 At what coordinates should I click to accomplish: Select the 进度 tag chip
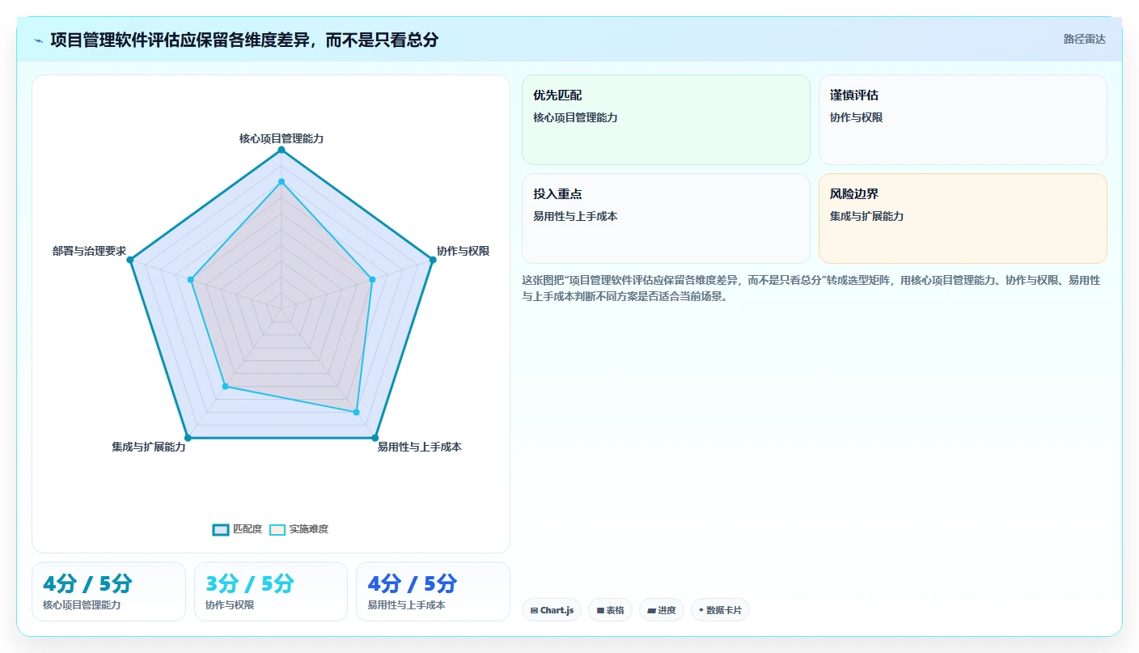pos(662,610)
